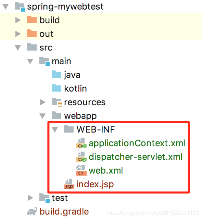The width and height of the screenshot is (202, 219).
Task: Click the applicationContext.xml Spring config icon
Action: (x=81, y=143)
